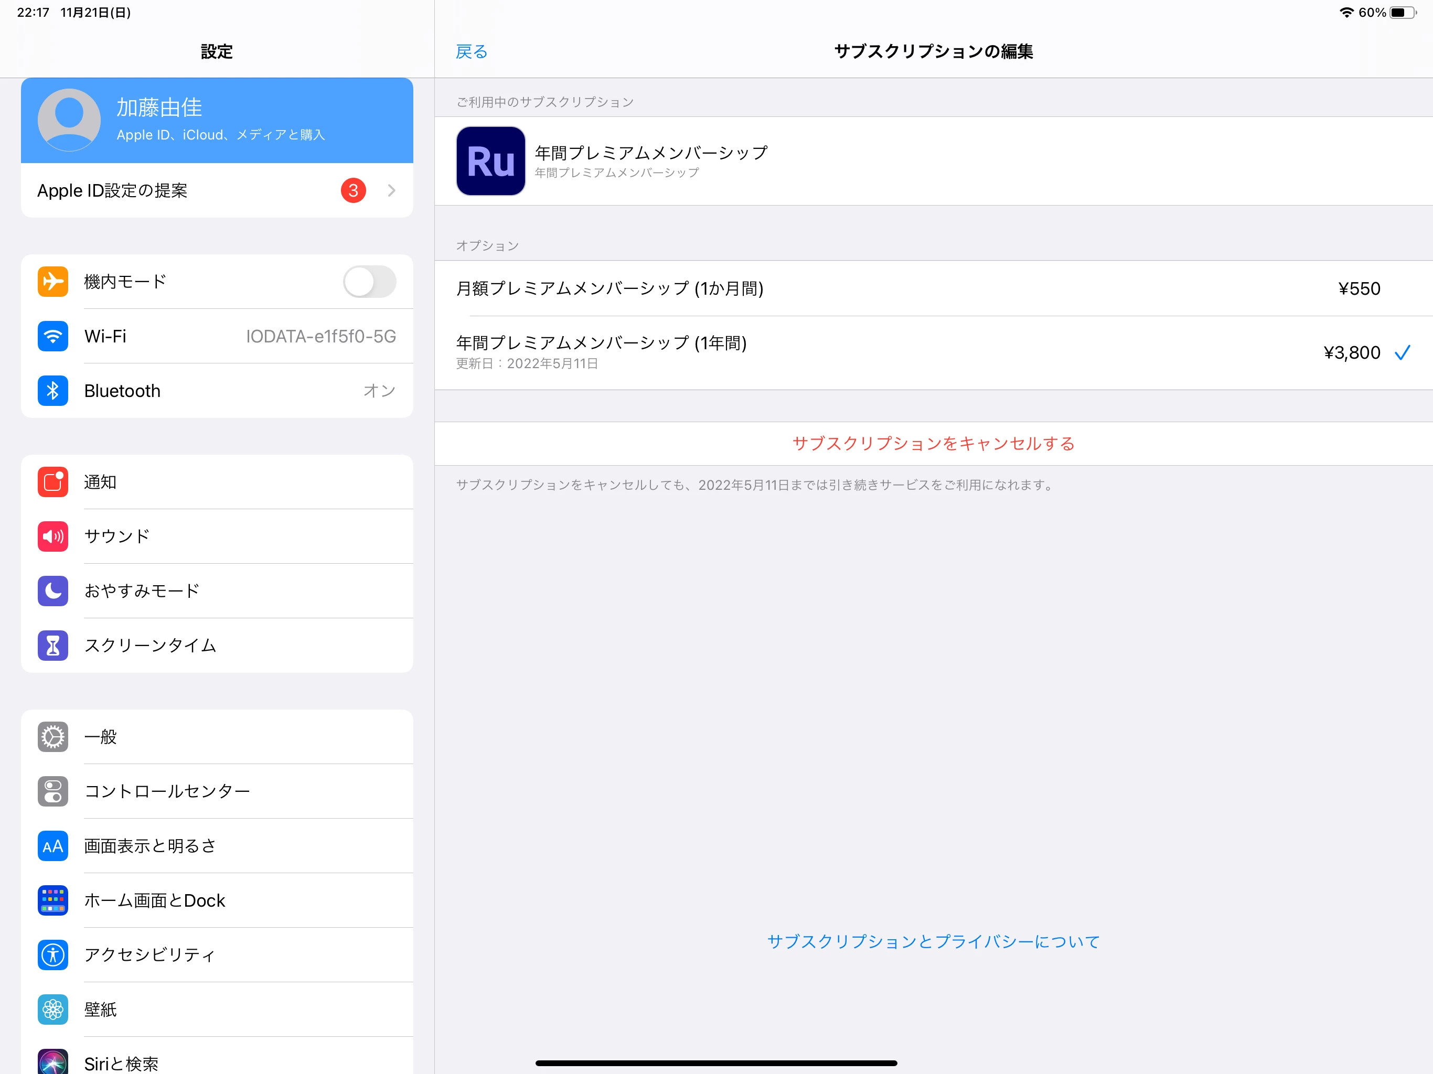
Task: Tap サブスクリプションをキャンセルする button
Action: (x=933, y=444)
